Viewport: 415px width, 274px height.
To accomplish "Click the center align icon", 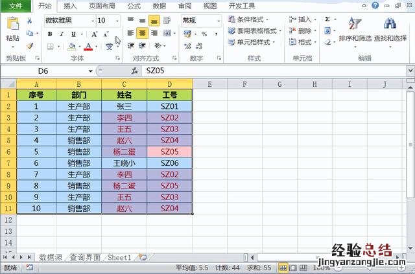I will (x=143, y=33).
